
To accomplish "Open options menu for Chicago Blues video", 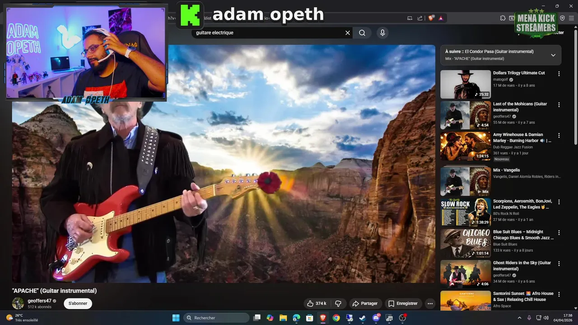I will click(559, 232).
